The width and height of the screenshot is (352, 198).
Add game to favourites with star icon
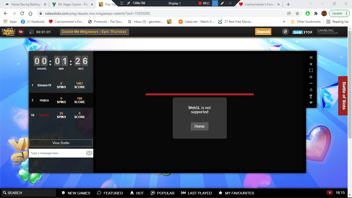coord(311,64)
